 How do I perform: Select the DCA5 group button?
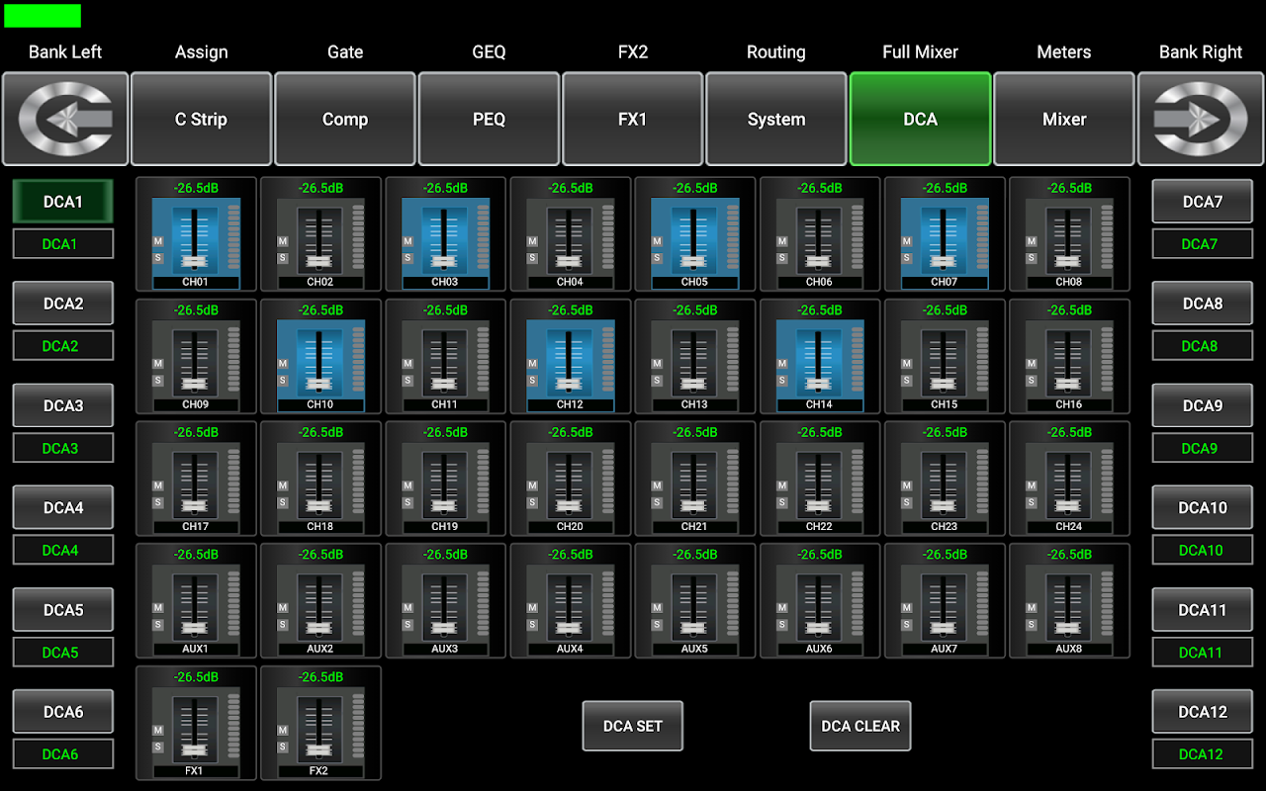coord(63,610)
